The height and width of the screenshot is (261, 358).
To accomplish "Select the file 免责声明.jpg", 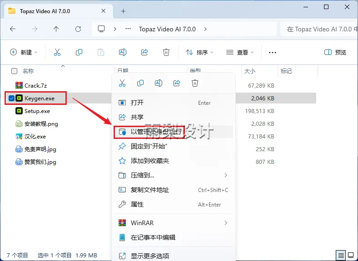I will [40, 149].
